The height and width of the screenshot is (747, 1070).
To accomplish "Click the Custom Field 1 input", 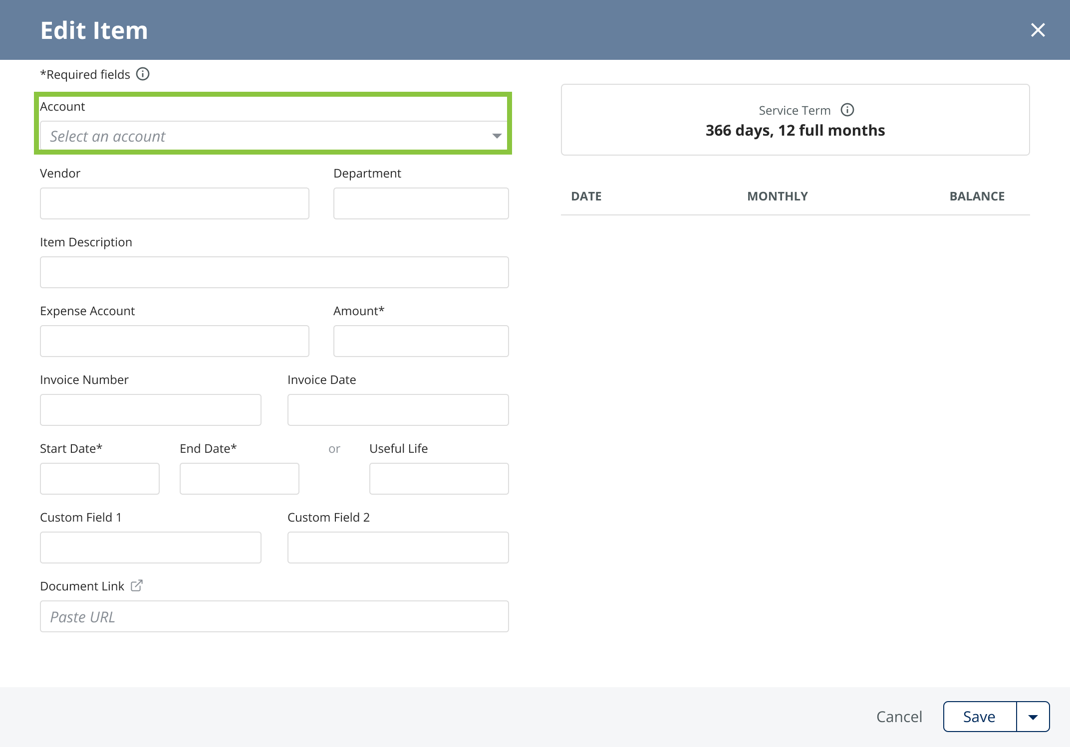I will 151,548.
